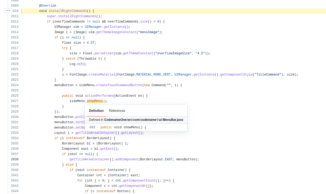Image resolution: width=326 pixels, height=194 pixels.
Task: Click the @Override annotation on line 2609
Action: pos(47,5)
